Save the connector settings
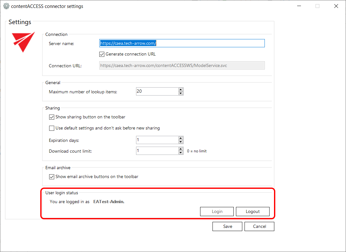 (227, 226)
